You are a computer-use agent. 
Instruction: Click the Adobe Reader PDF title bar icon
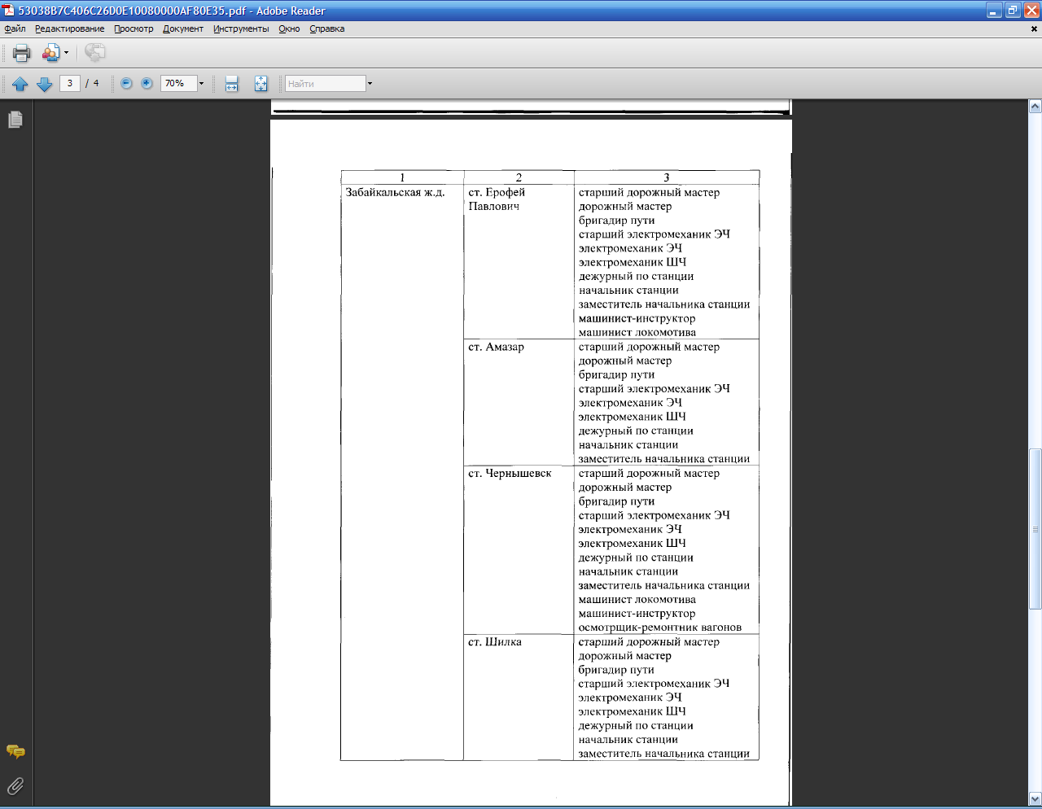[9, 11]
